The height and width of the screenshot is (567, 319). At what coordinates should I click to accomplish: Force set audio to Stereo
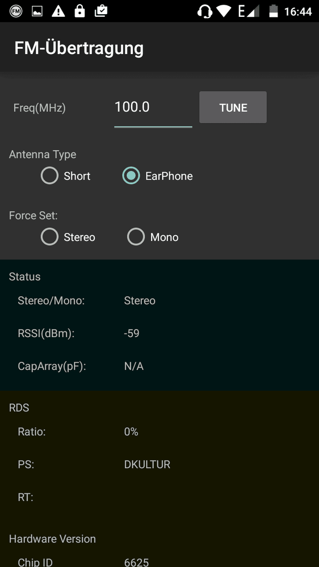(68, 237)
